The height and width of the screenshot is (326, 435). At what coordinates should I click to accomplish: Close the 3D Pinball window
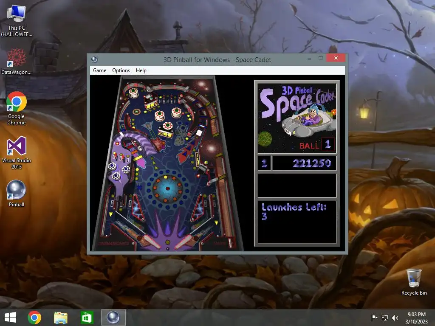pos(336,58)
